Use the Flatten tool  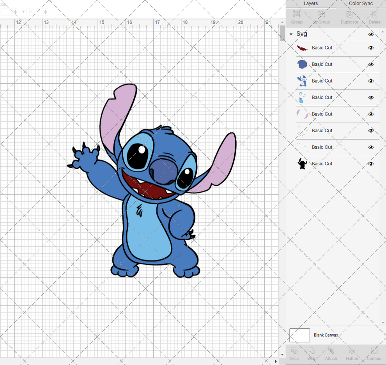pos(352,354)
